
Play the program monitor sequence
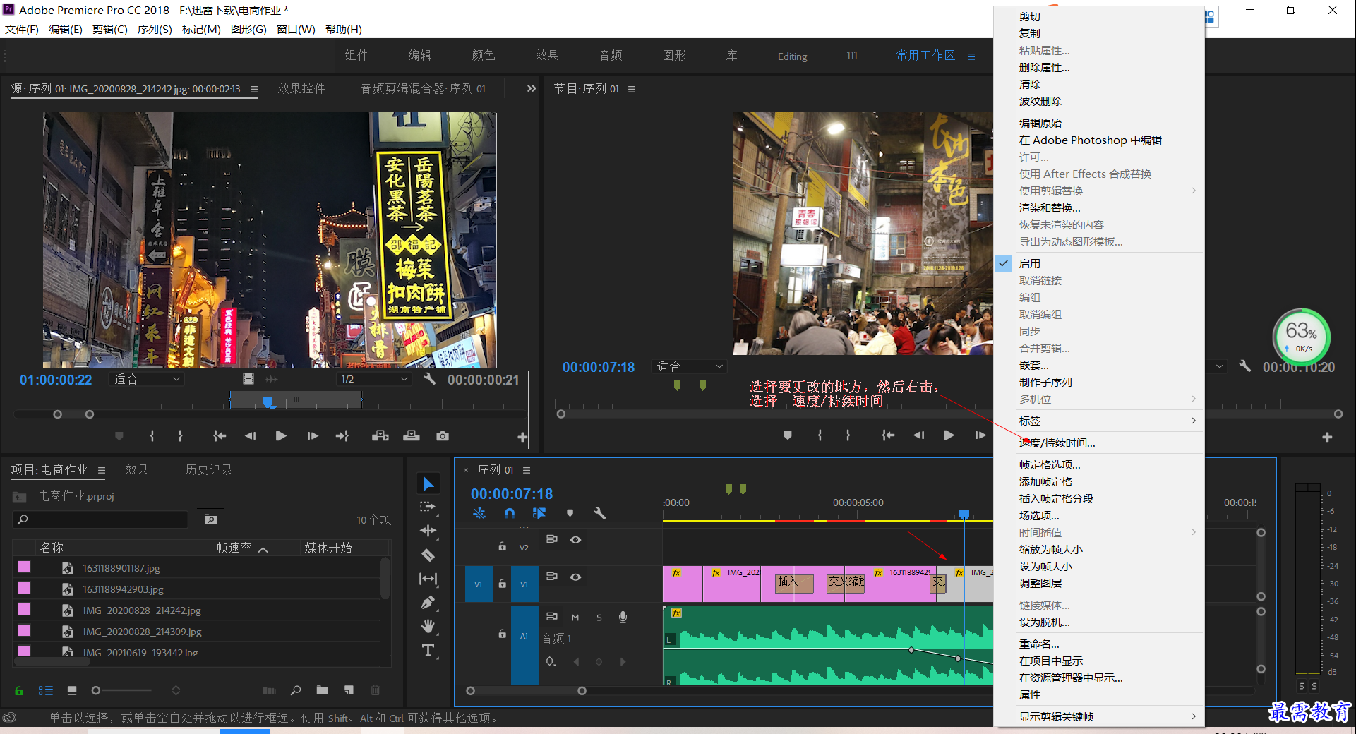[949, 435]
